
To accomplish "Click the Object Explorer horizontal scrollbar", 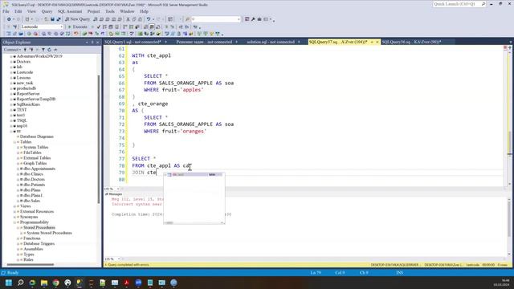I will point(31,264).
